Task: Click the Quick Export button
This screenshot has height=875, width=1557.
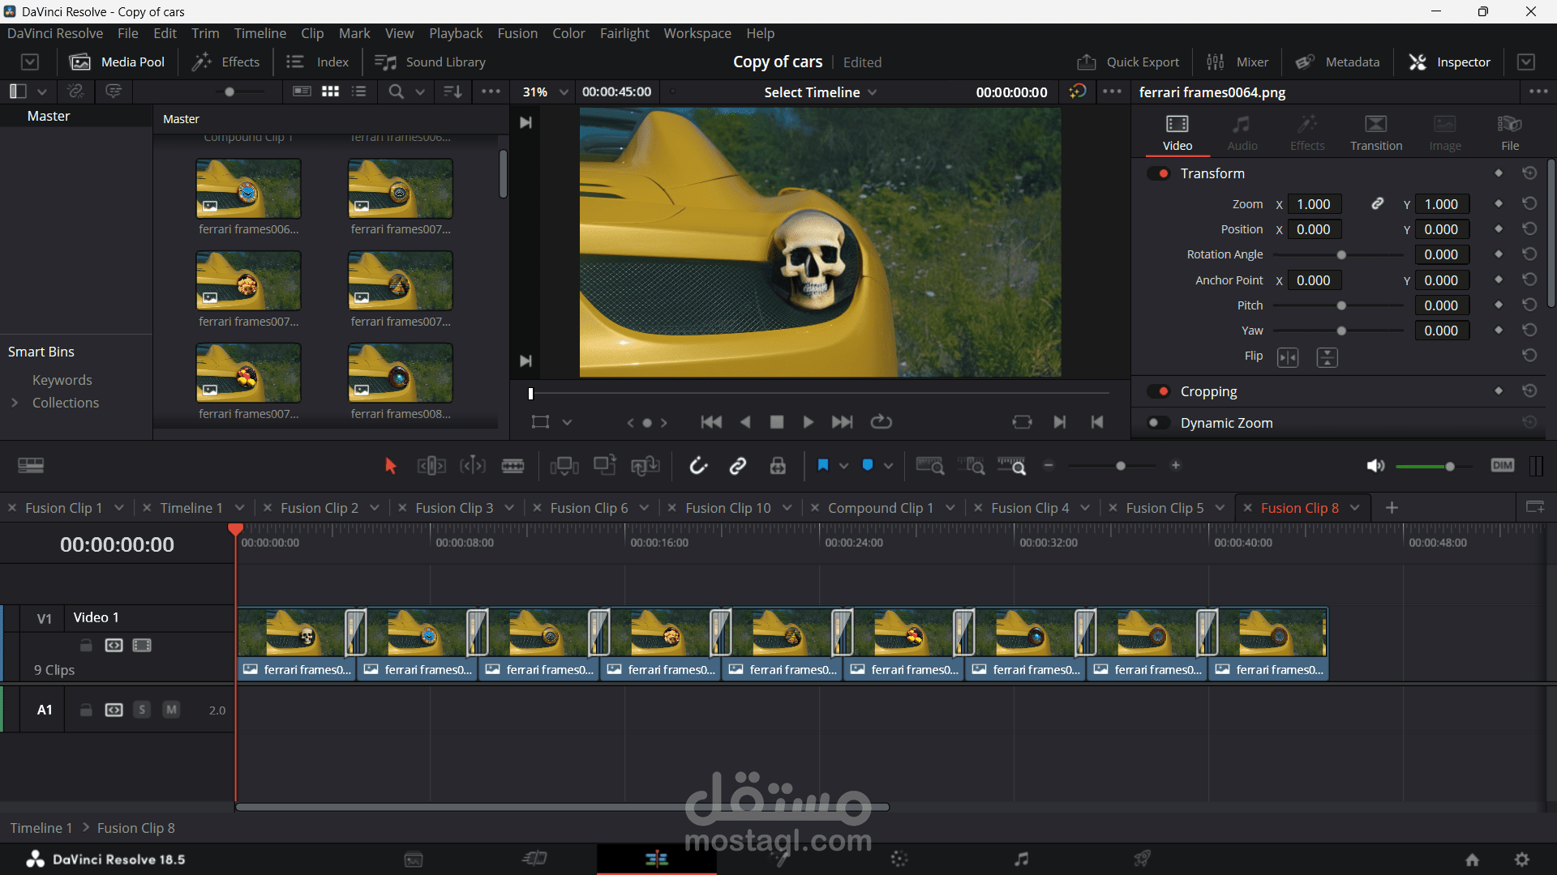Action: coord(1128,62)
